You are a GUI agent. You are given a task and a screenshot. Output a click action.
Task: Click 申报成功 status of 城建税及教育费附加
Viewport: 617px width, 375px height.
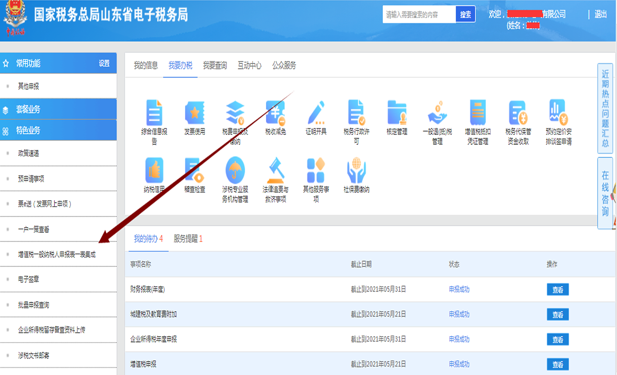coord(459,314)
